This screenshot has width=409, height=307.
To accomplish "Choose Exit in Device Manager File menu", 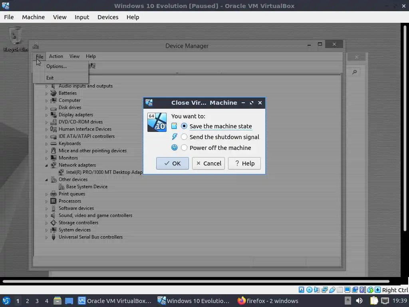I will pos(61,78).
